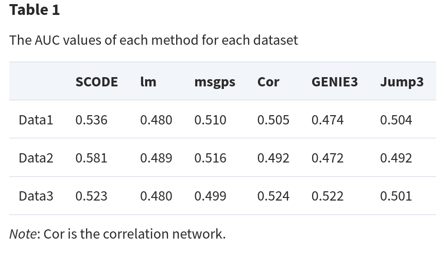Select the Data2 row label

click(36, 158)
